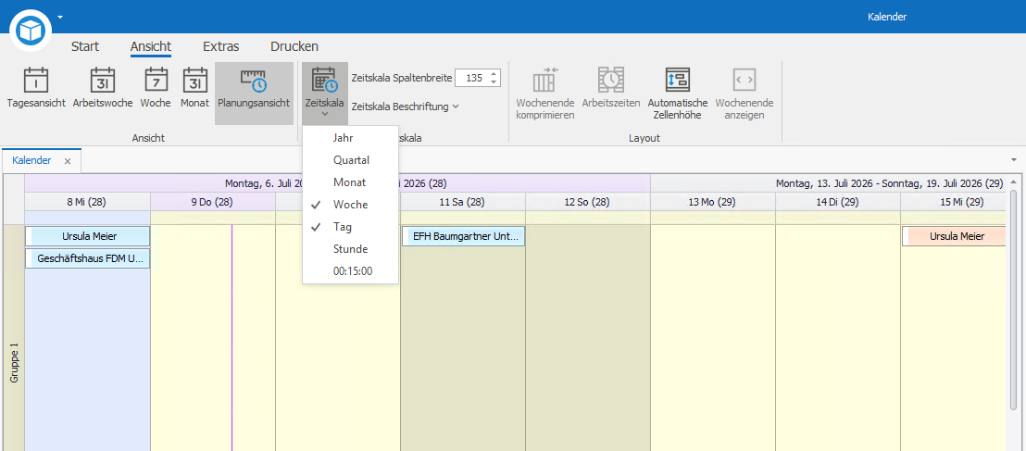This screenshot has height=451, width=1026.
Task: Open Ursula Meier appointment on 15 Mi
Action: 954,235
